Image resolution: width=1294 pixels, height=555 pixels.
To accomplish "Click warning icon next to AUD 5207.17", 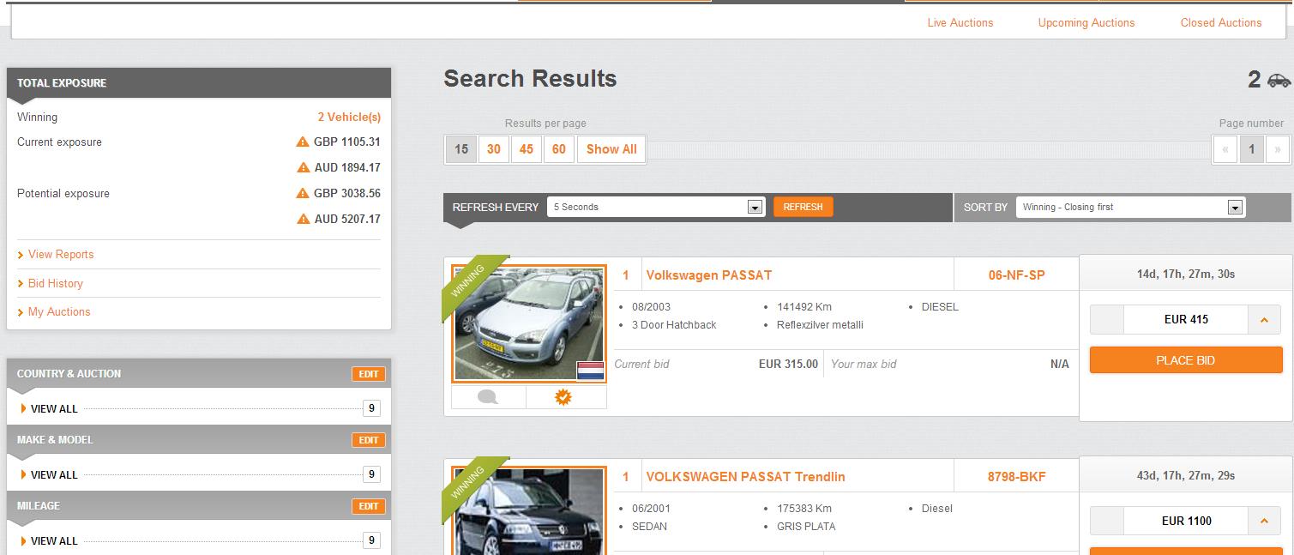I will [303, 220].
